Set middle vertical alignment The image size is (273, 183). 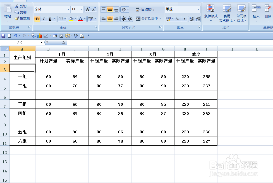(x=110, y=9)
